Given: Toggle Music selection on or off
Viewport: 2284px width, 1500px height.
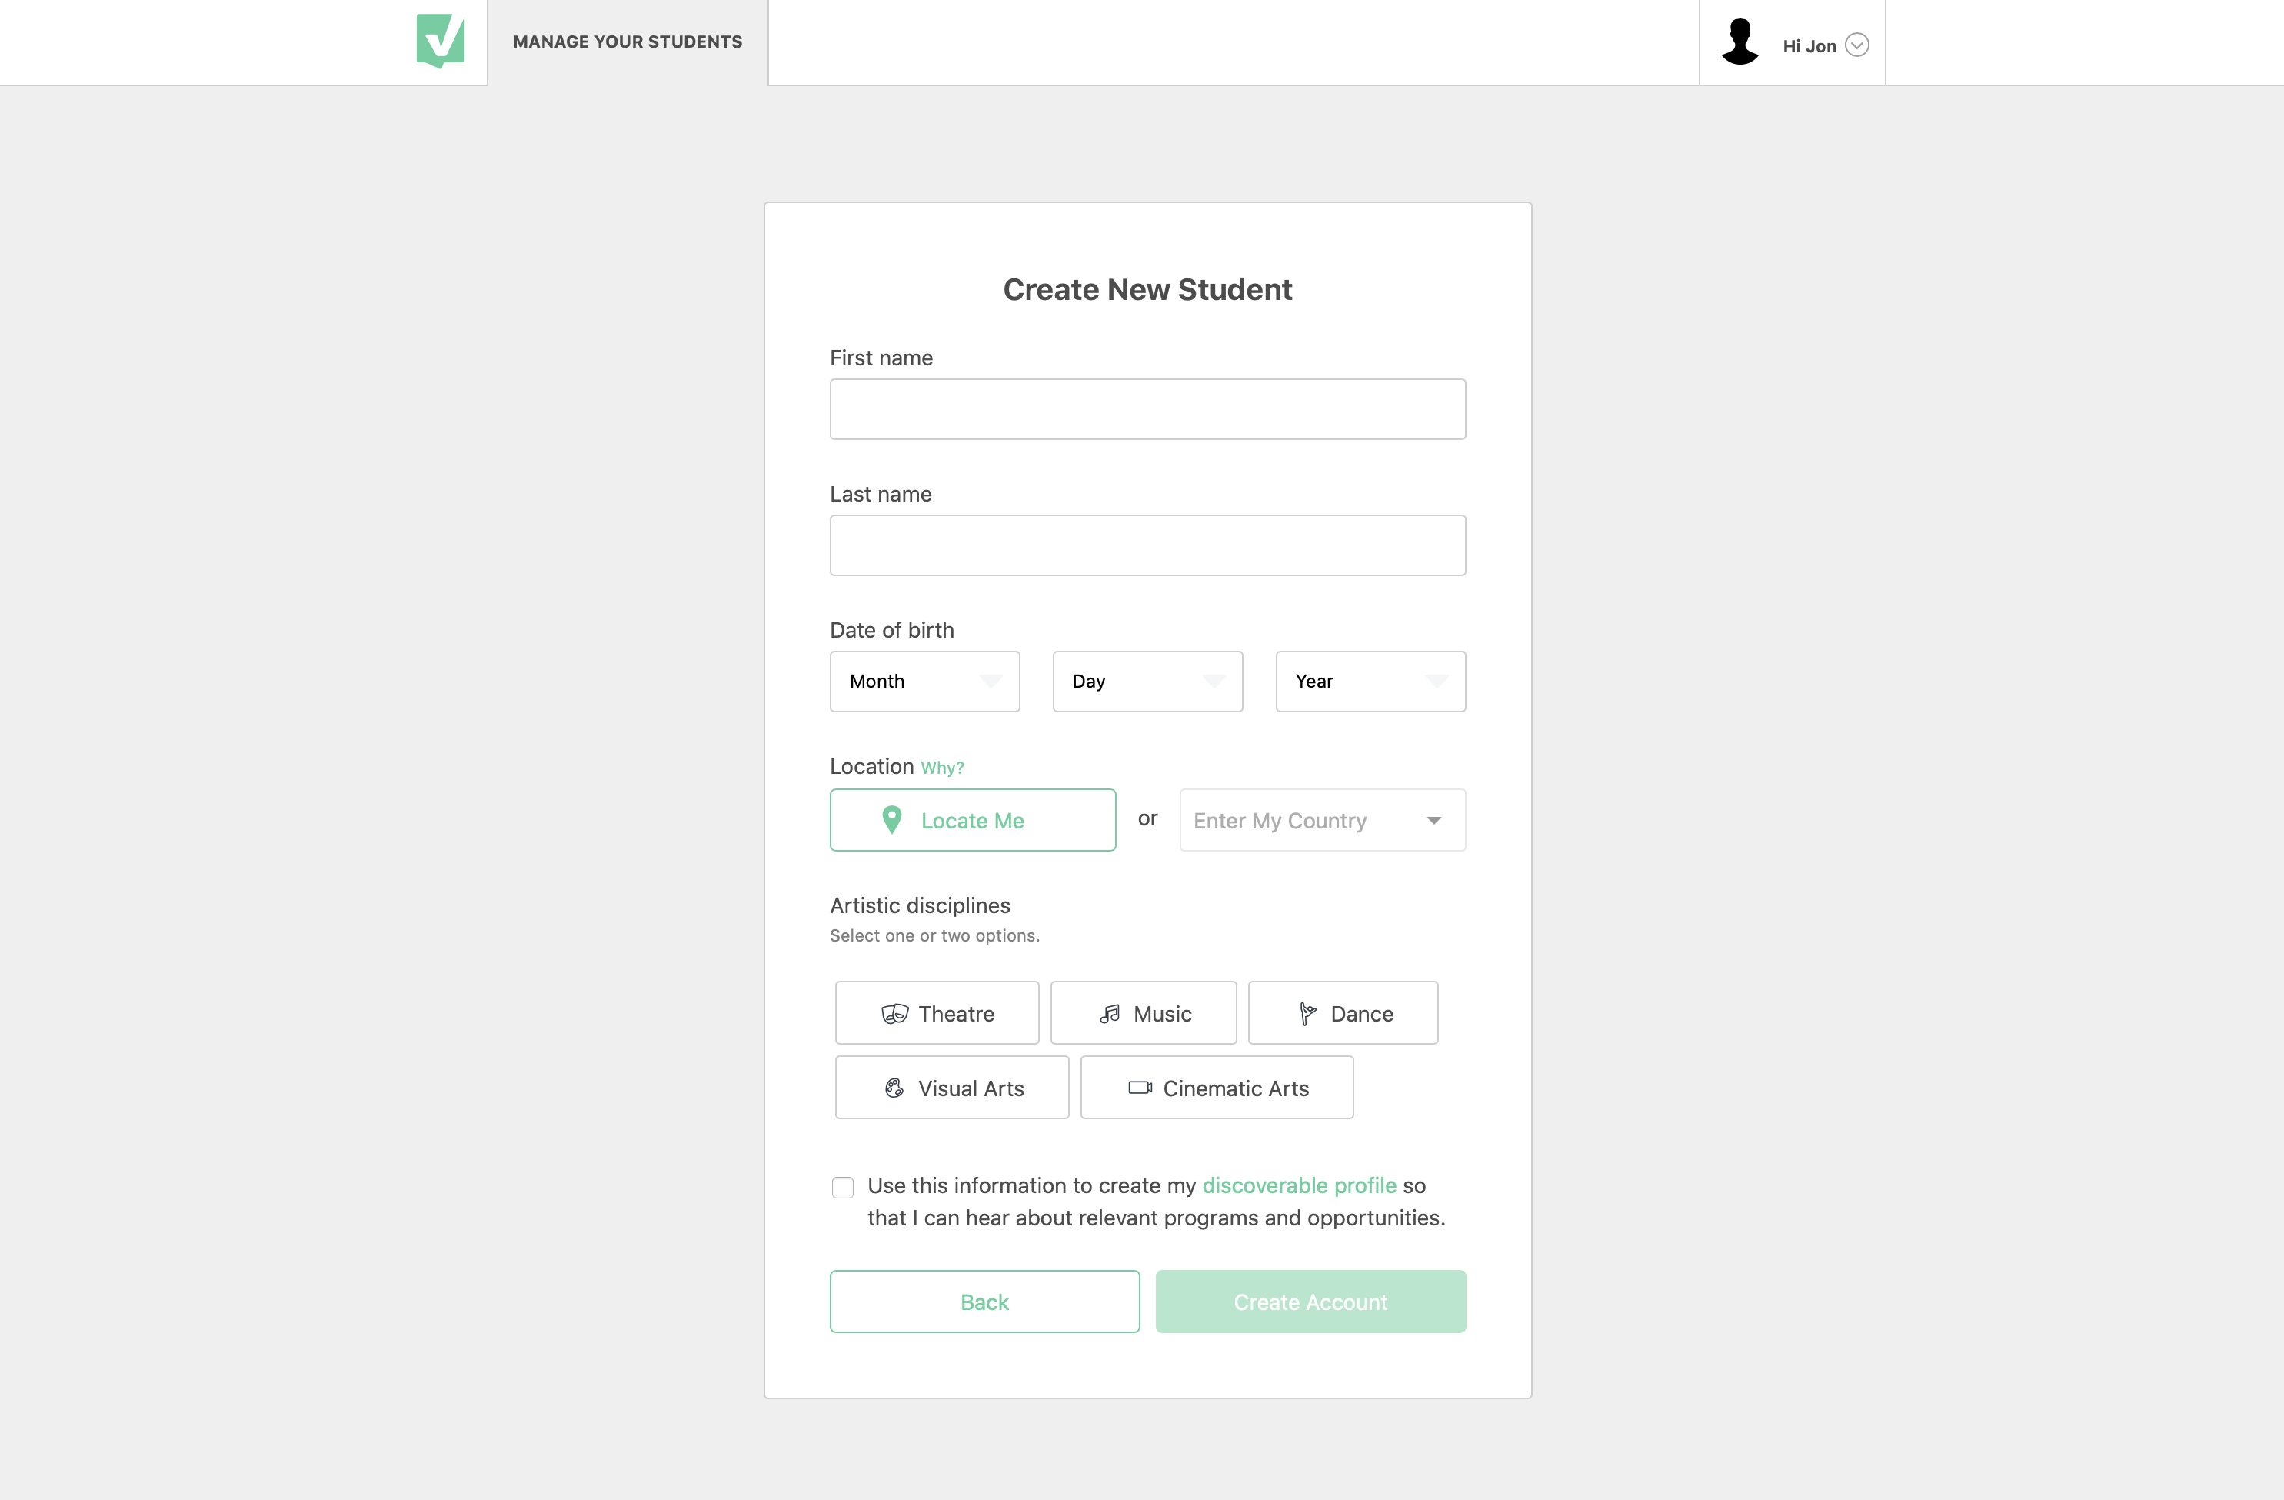Looking at the screenshot, I should pos(1143,1013).
